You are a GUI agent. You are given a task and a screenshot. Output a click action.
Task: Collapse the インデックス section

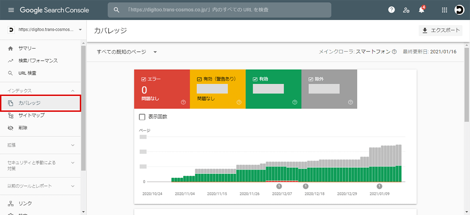[x=73, y=91]
